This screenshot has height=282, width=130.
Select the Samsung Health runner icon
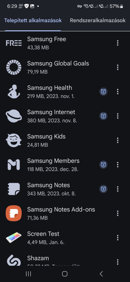pyautogui.click(x=14, y=92)
